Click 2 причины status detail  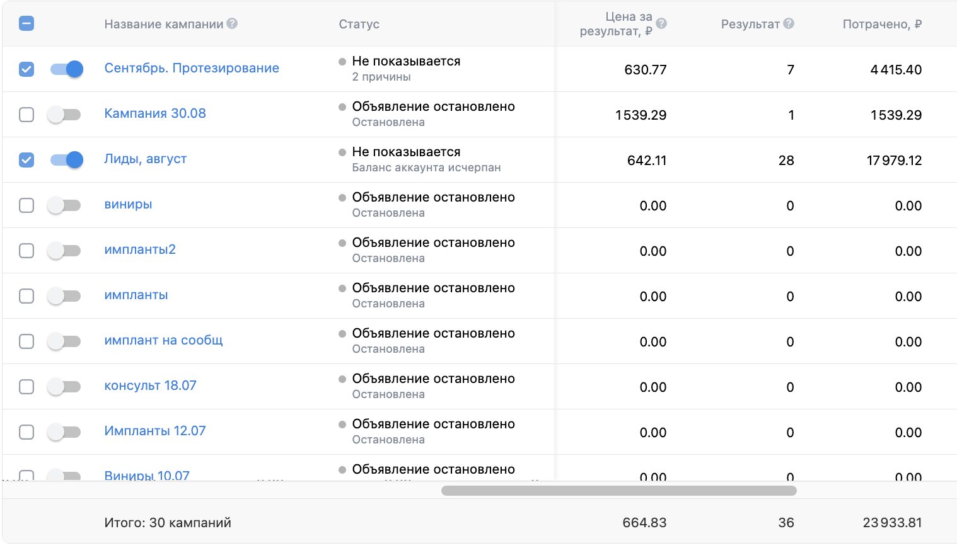point(381,77)
